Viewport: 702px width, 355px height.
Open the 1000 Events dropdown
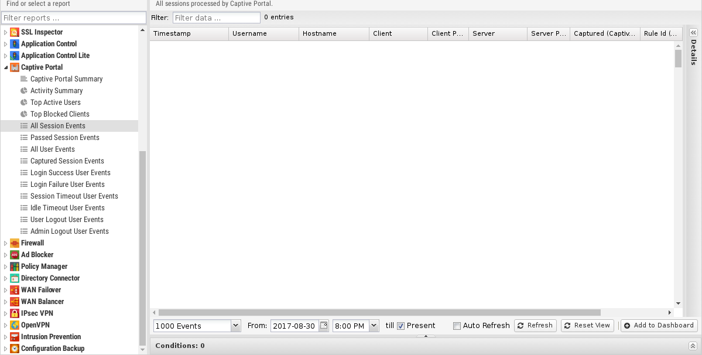click(235, 326)
